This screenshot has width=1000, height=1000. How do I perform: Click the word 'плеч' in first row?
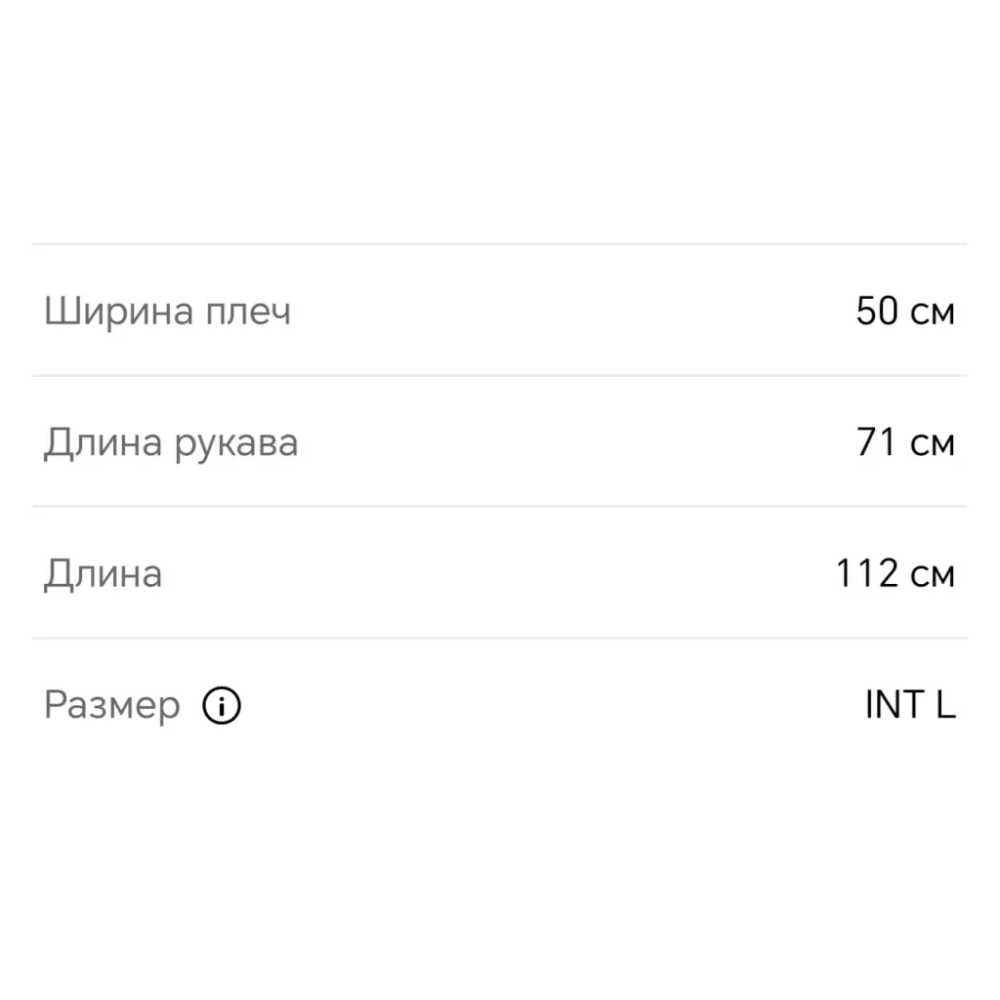pos(248,312)
